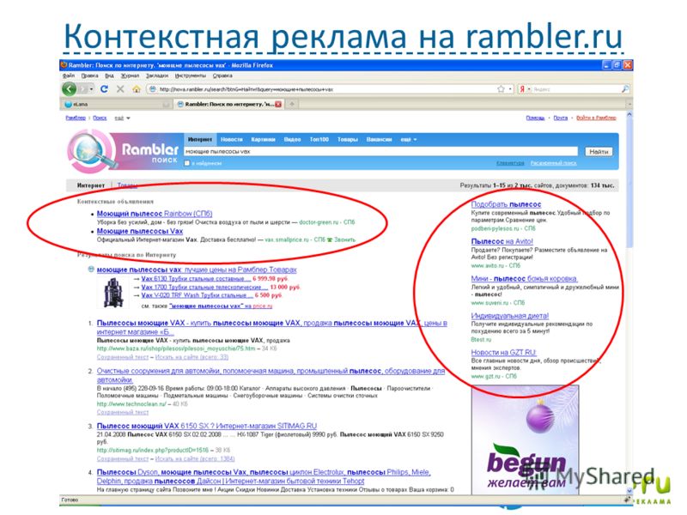Expand the address bar dropdown arrow
Screen dimensions: 687x515
click(510, 89)
